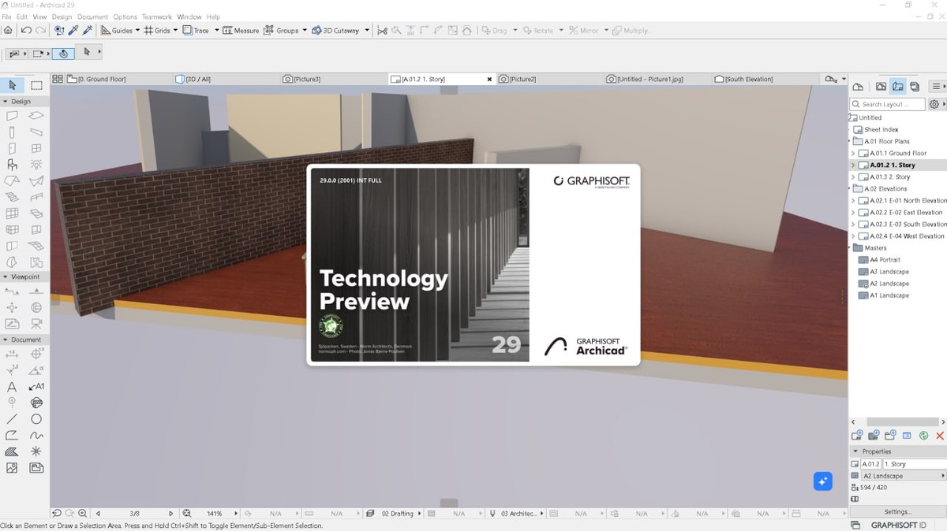Collapse the Document toolbox section

click(x=6, y=340)
